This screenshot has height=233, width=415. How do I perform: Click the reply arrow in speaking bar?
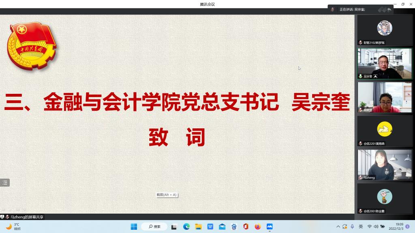point(389,9)
